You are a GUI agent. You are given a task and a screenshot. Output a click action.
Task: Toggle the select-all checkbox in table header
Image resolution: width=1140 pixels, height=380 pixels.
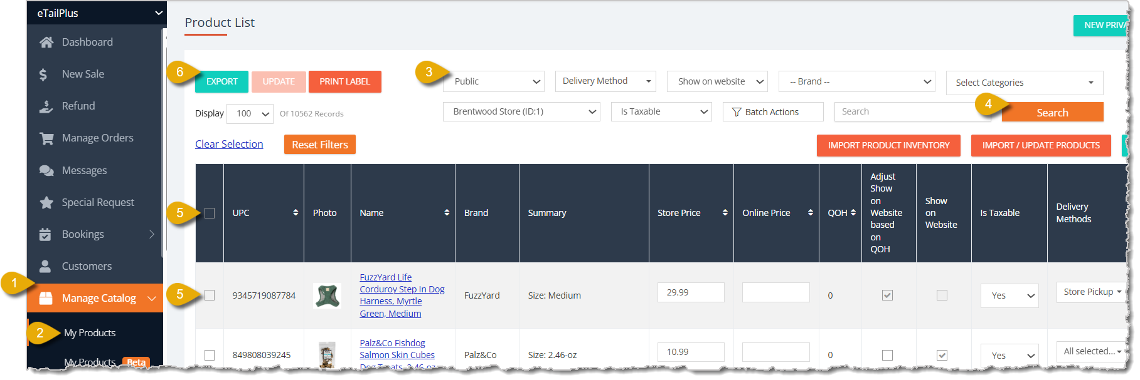[x=210, y=213]
